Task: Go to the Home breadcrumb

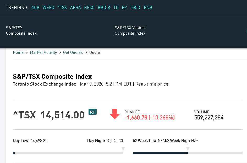Action: coord(18,52)
